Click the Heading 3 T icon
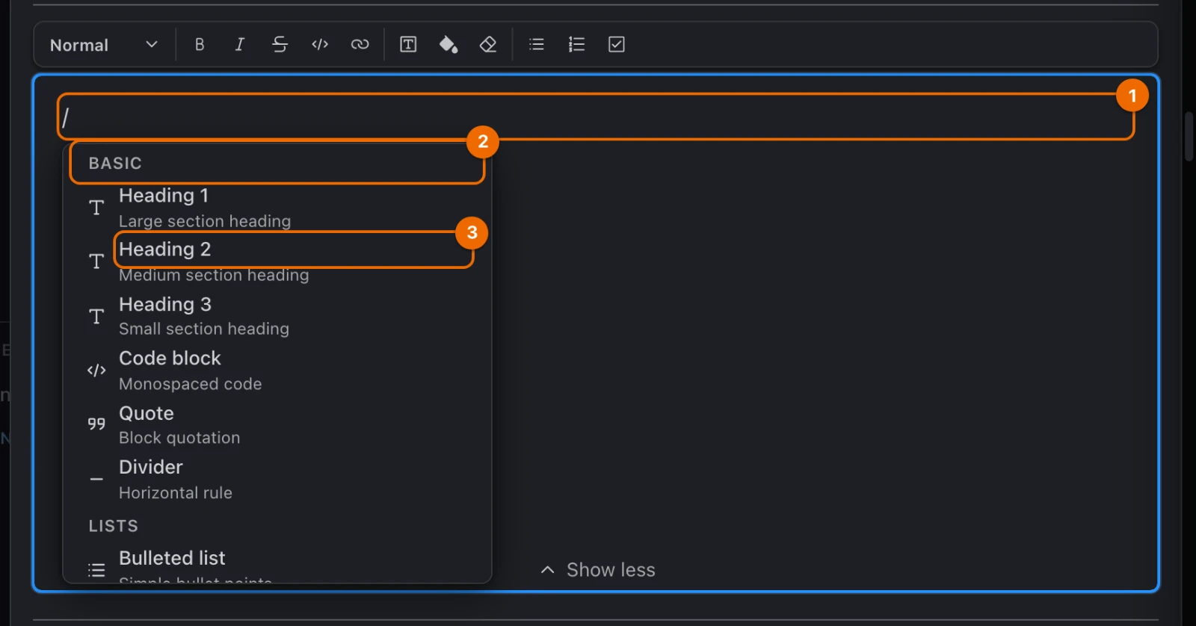1196x626 pixels. 96,317
